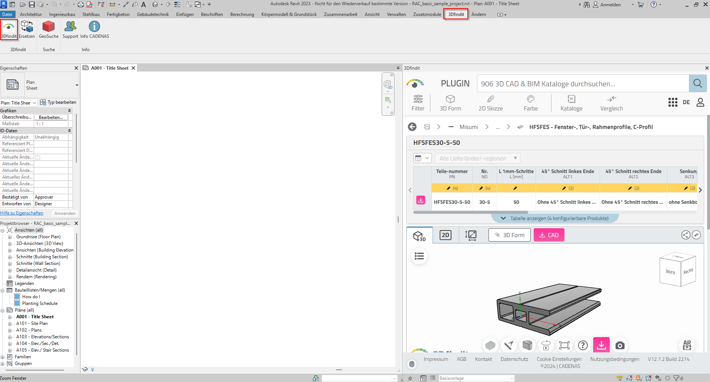Open the Plan Sheet type selector dropdown

(77, 85)
